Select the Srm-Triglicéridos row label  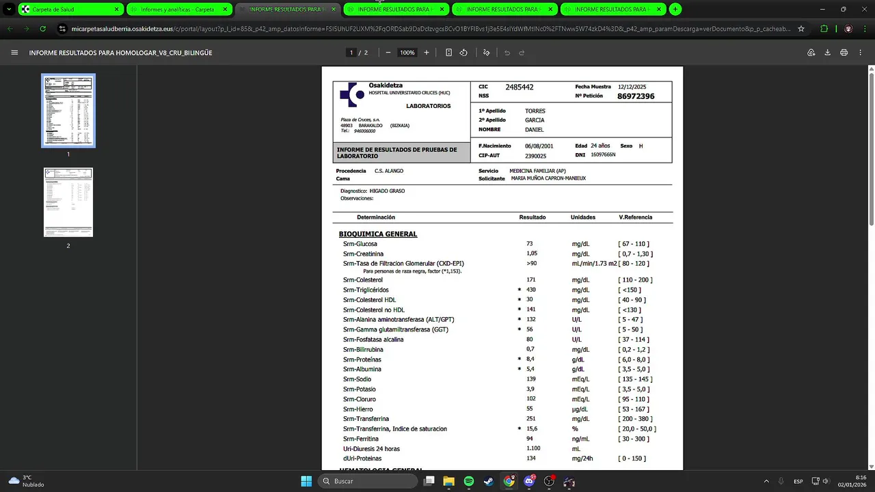366,290
